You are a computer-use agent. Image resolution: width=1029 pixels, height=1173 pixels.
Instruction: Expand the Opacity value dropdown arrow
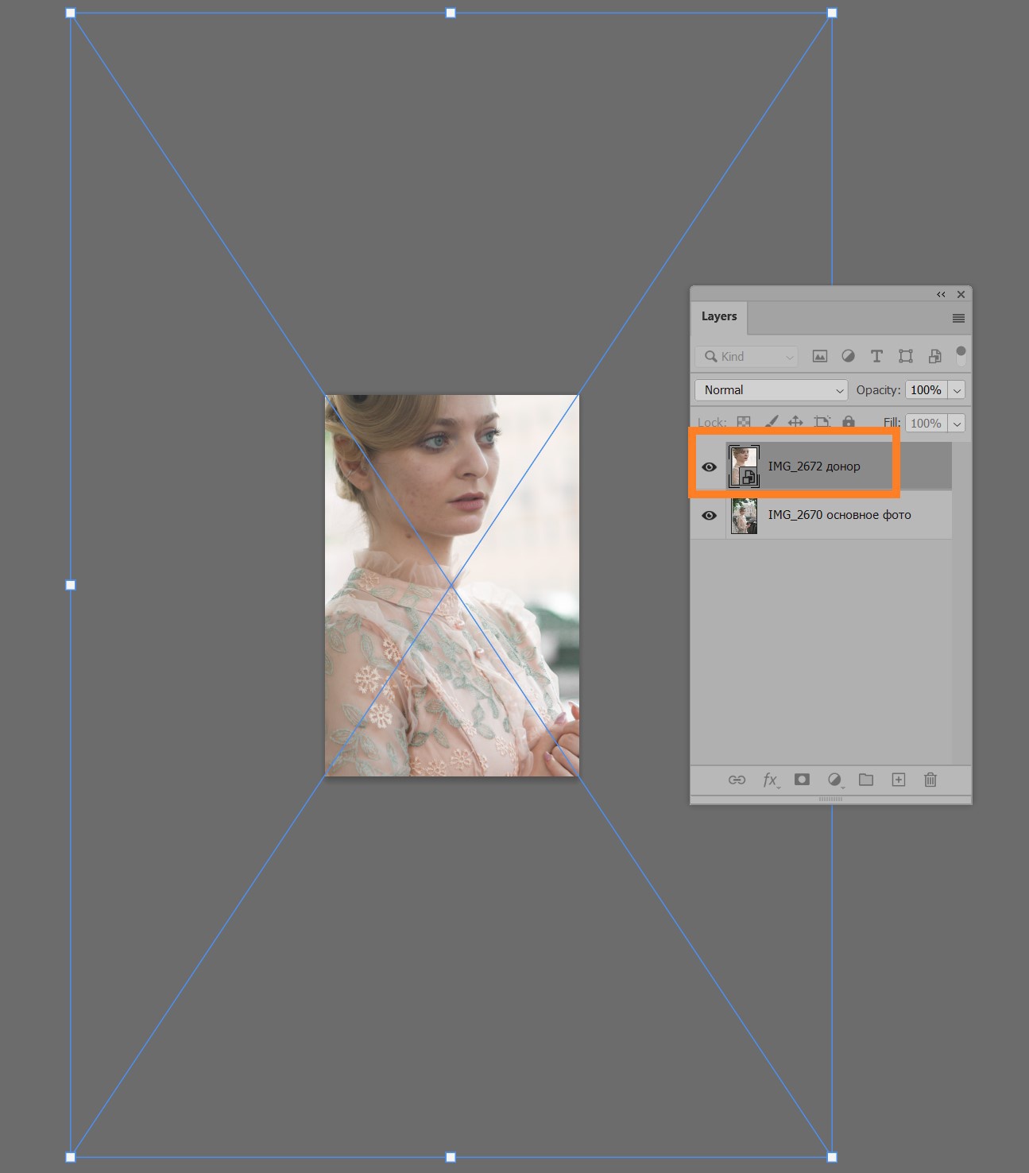point(957,390)
